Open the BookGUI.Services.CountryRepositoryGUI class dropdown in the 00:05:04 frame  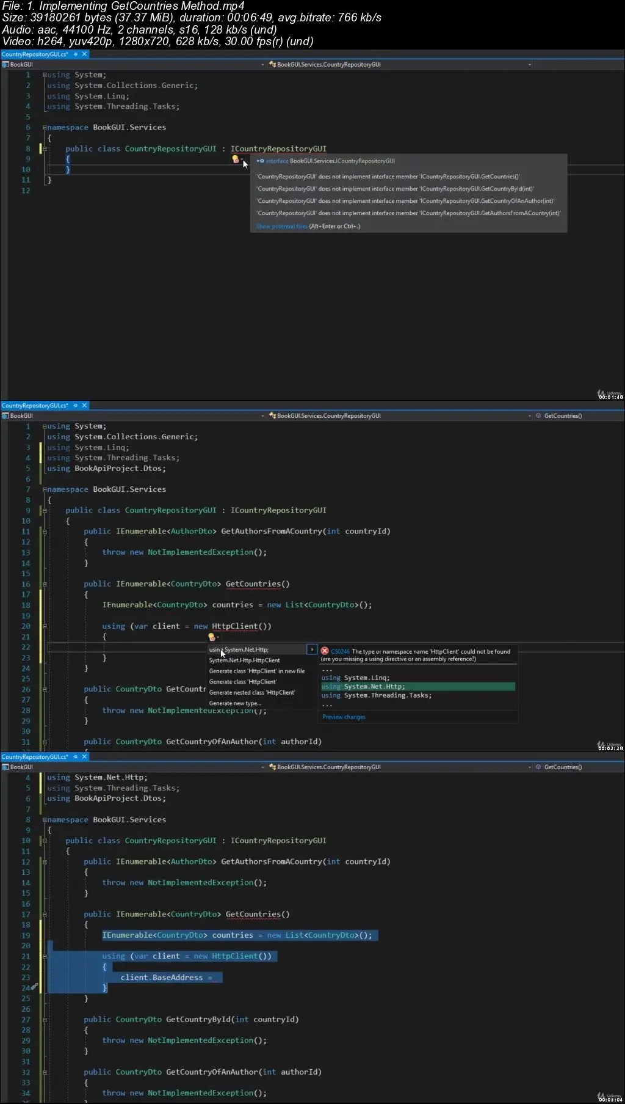click(530, 767)
